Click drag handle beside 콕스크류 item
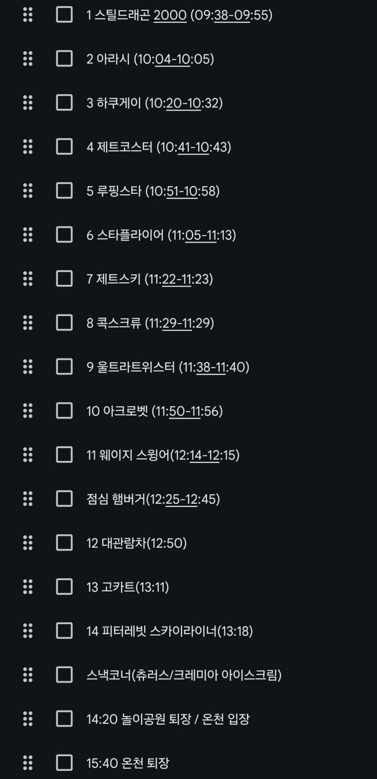This screenshot has height=779, width=377. 28,323
